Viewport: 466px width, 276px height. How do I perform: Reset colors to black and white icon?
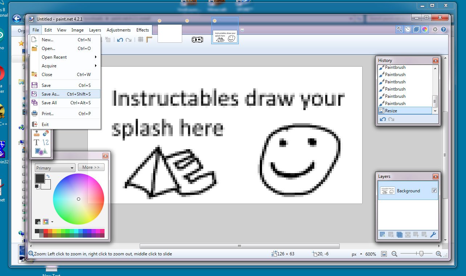click(37, 187)
